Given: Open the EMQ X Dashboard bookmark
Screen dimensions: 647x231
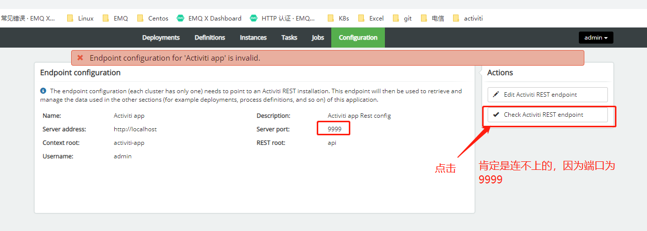Looking at the screenshot, I should click(x=209, y=18).
